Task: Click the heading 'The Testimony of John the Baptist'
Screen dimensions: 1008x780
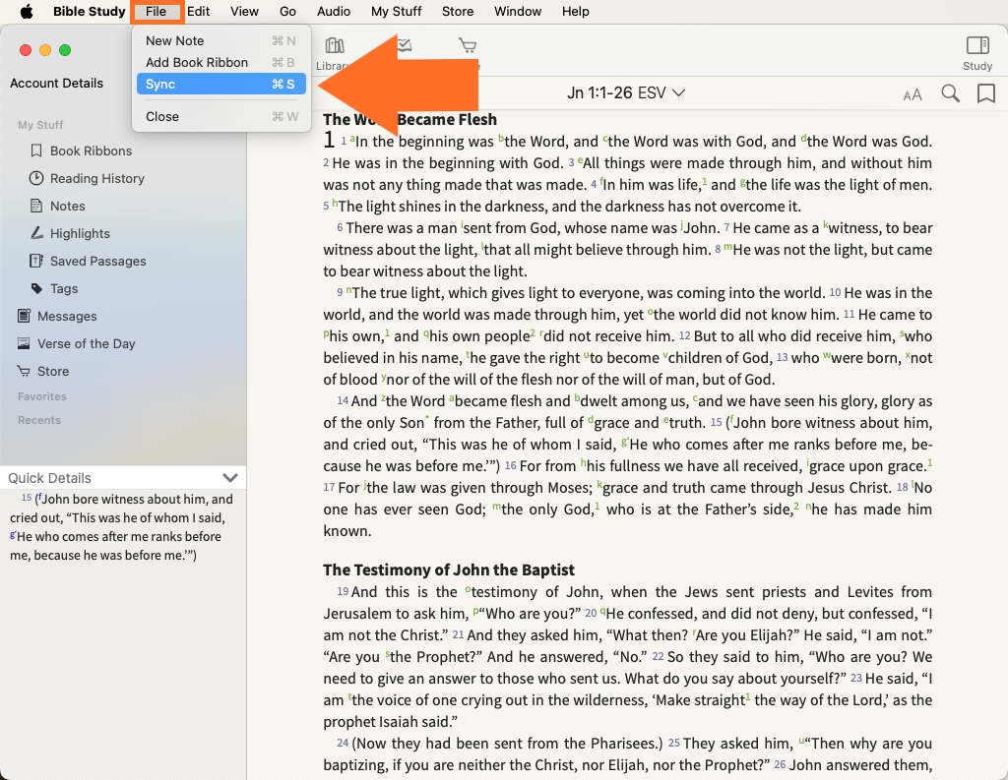Action: coord(449,570)
